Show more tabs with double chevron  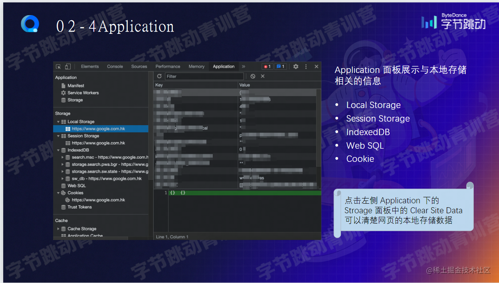(x=244, y=67)
